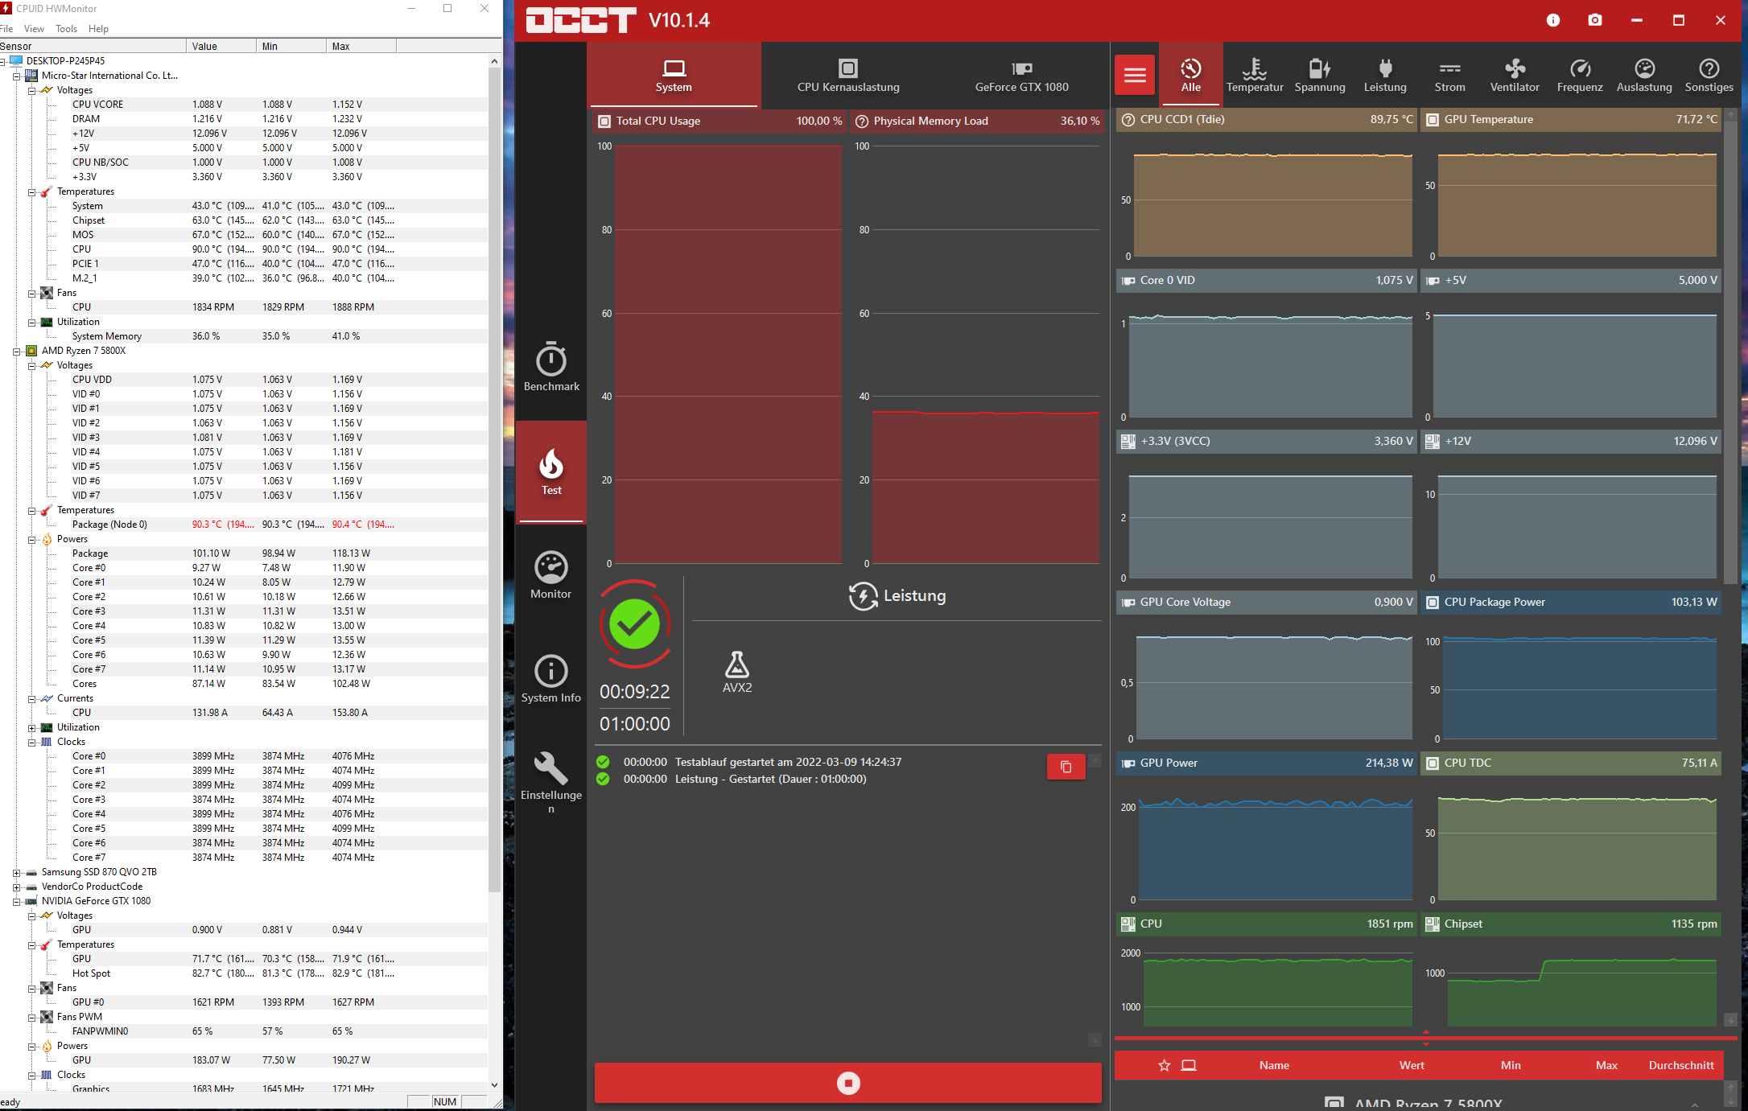Open the Tools menu in HWMonitor
This screenshot has width=1748, height=1111.
[66, 29]
